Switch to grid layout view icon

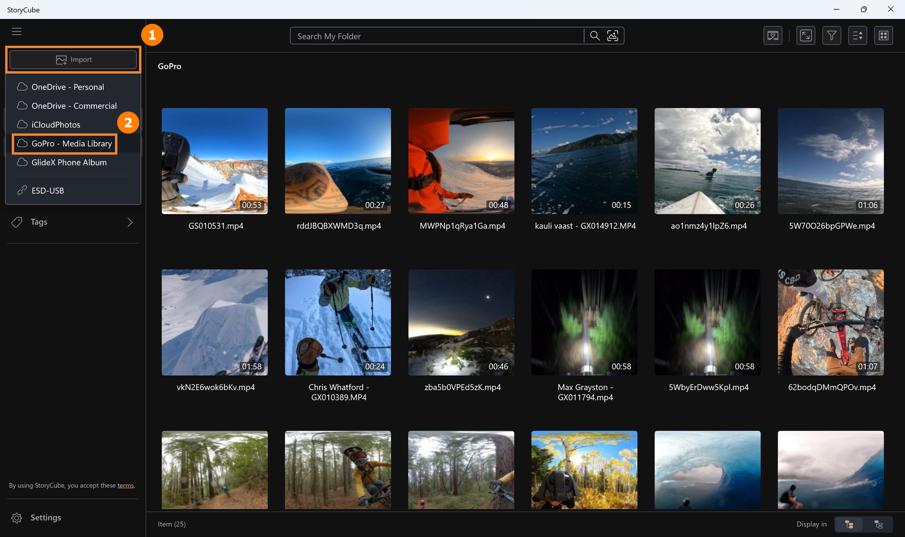click(x=883, y=36)
